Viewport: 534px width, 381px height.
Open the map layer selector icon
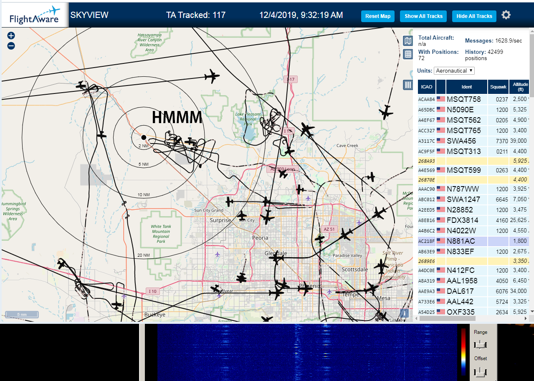[408, 40]
